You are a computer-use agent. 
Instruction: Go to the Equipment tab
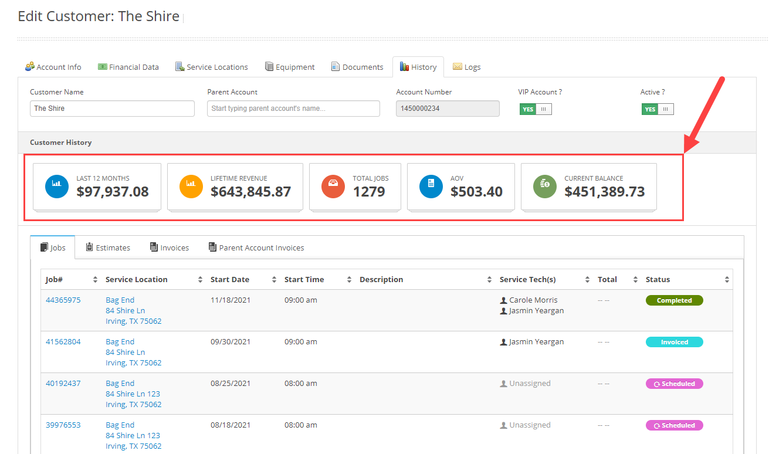coord(290,67)
